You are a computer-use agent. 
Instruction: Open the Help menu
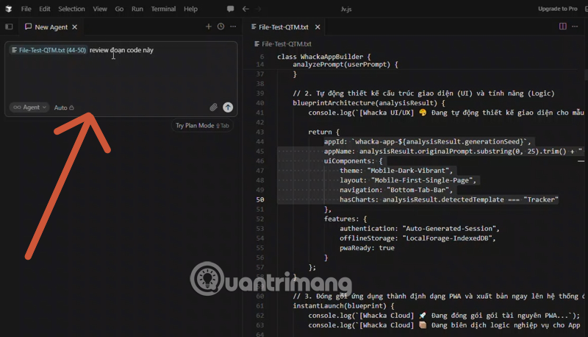[190, 9]
